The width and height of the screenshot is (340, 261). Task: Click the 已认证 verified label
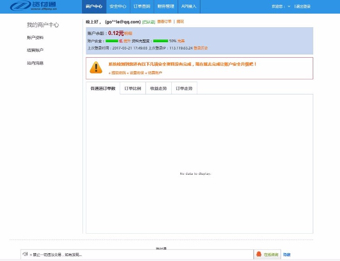(x=149, y=22)
